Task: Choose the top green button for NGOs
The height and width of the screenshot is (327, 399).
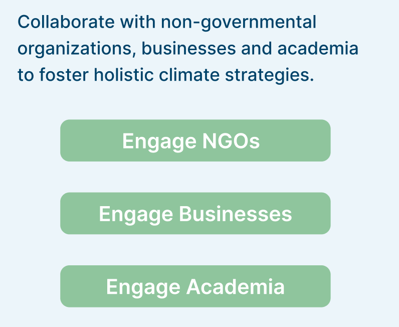Action: 195,141
